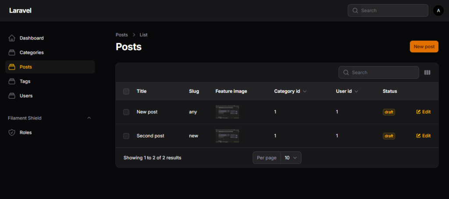Open the user avatar menu
449x199 pixels.
438,10
